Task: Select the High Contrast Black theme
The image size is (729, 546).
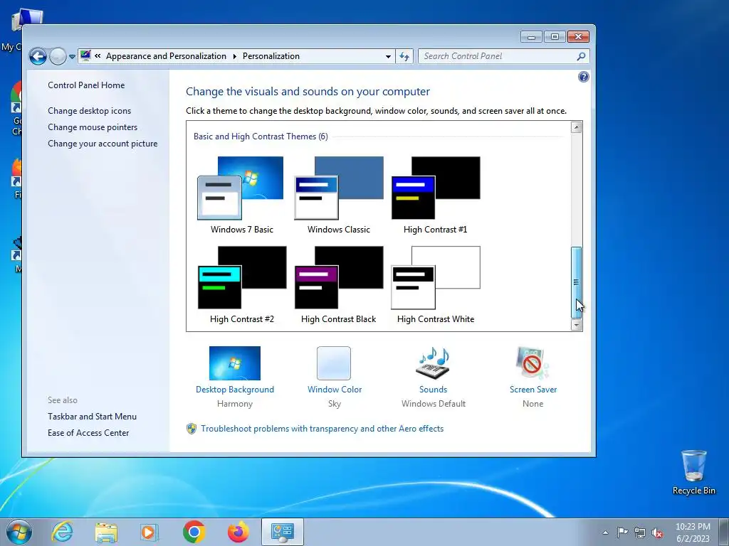Action: tap(338, 284)
